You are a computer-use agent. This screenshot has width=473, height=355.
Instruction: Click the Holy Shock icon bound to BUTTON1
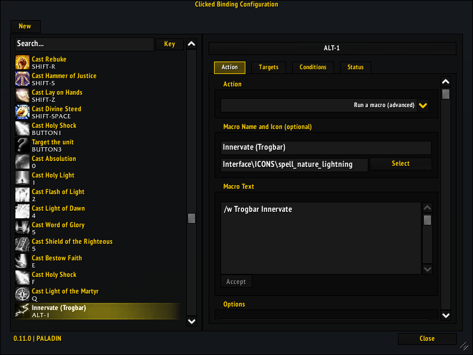pos(22,128)
